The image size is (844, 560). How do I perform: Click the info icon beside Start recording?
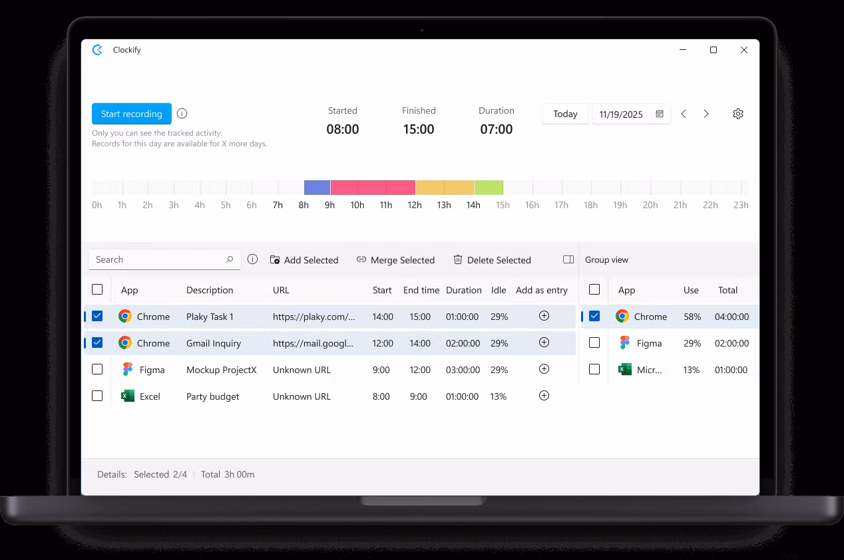(182, 114)
